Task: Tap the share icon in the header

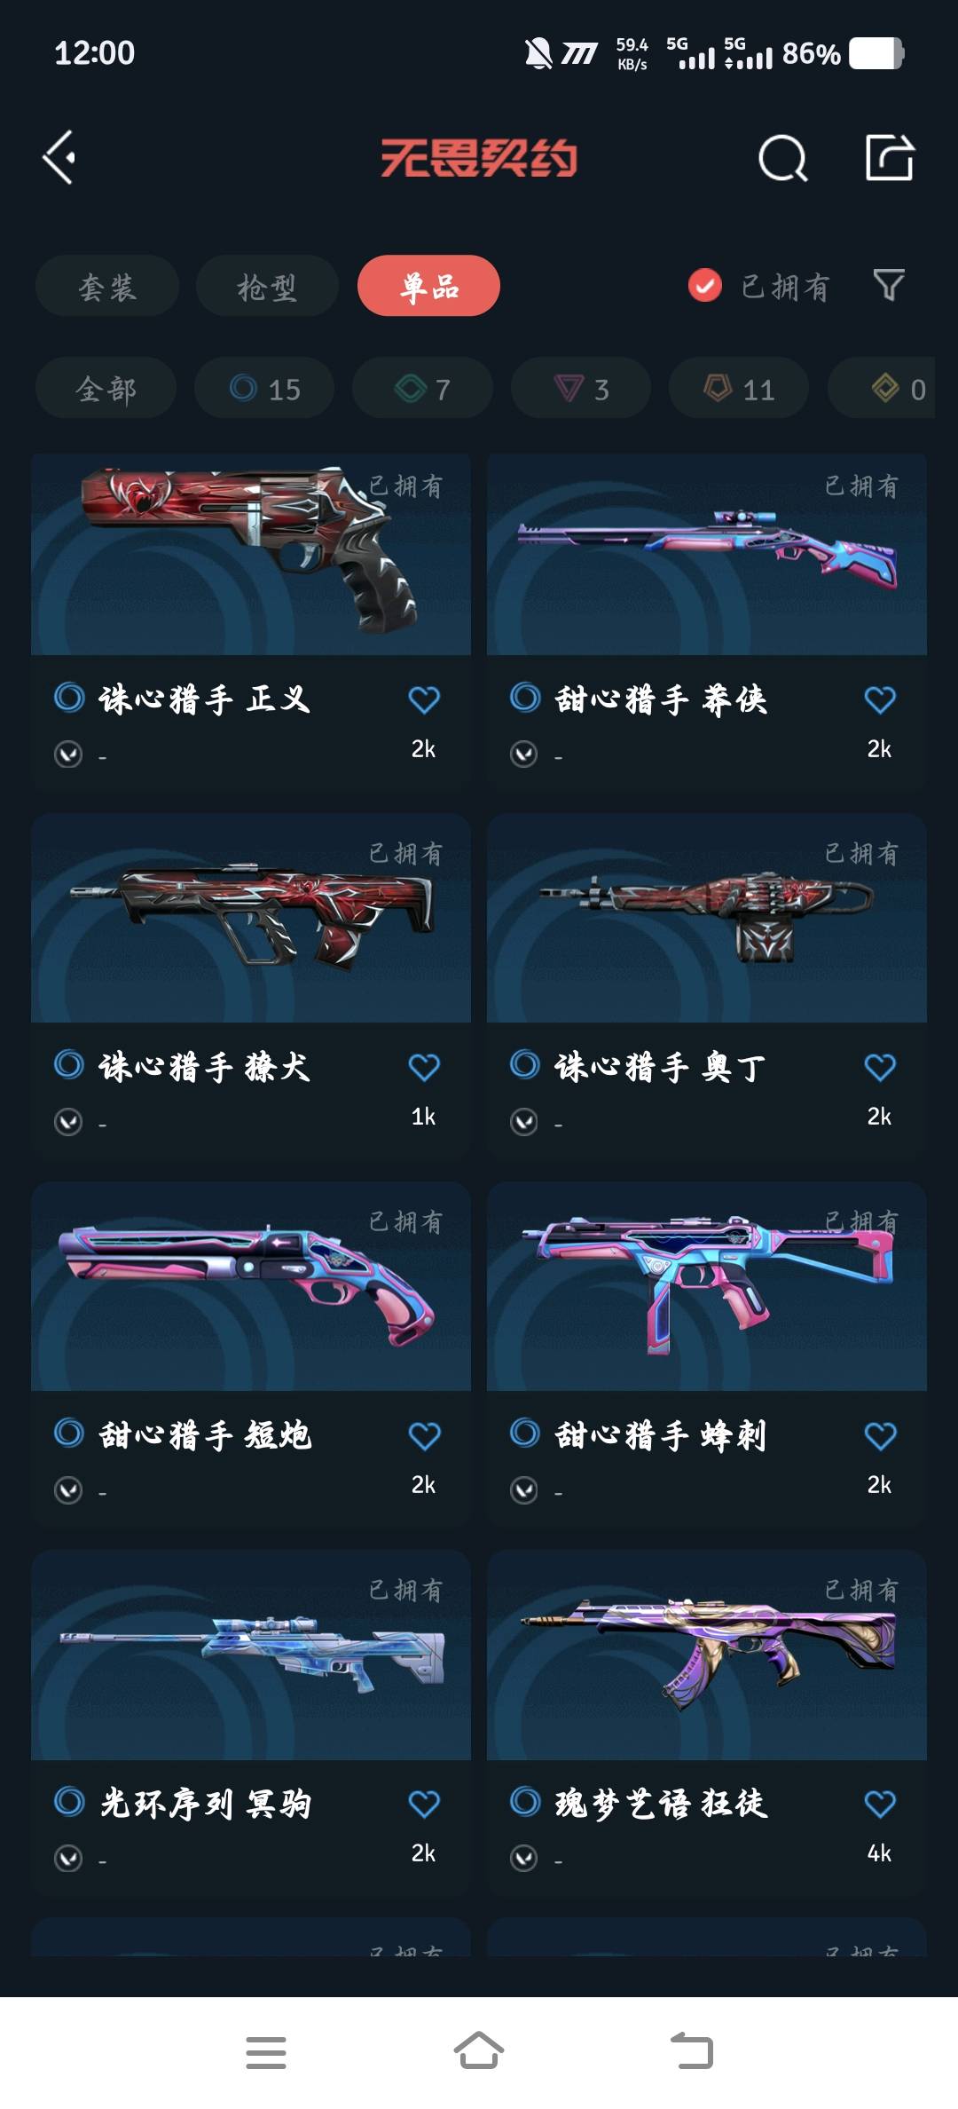Action: [890, 158]
